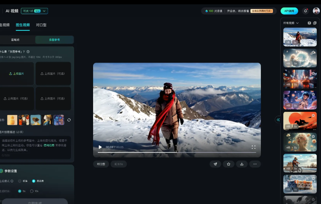
Task: Click the image description text field
Action: pos(35,147)
